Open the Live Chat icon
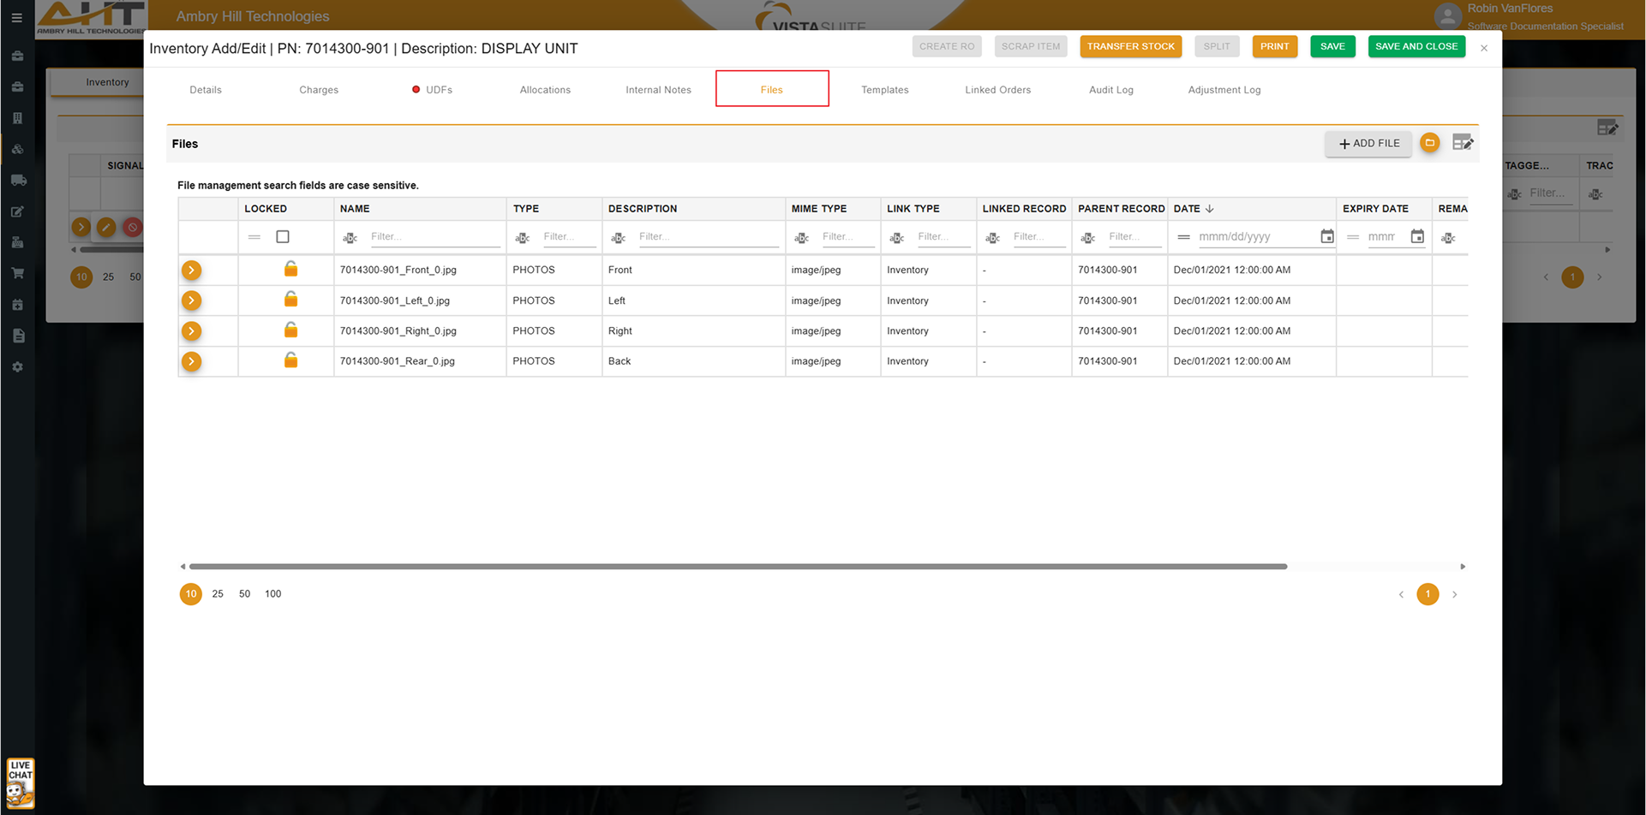 20,782
